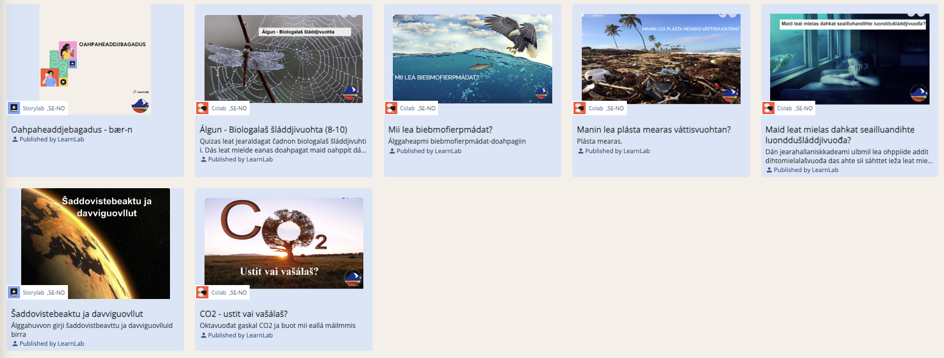Click Colab icon on Álgun dragonfly card
Screen dimensions: 944x358
(203, 108)
